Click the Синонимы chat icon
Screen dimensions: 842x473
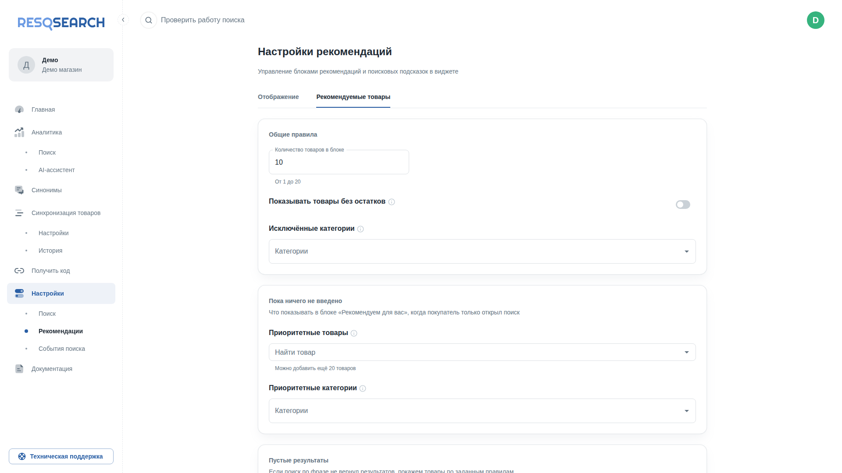click(x=19, y=190)
